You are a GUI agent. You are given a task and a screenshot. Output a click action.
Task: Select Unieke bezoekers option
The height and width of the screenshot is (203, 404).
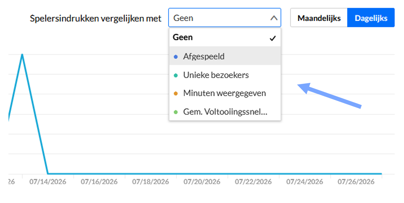225,75
